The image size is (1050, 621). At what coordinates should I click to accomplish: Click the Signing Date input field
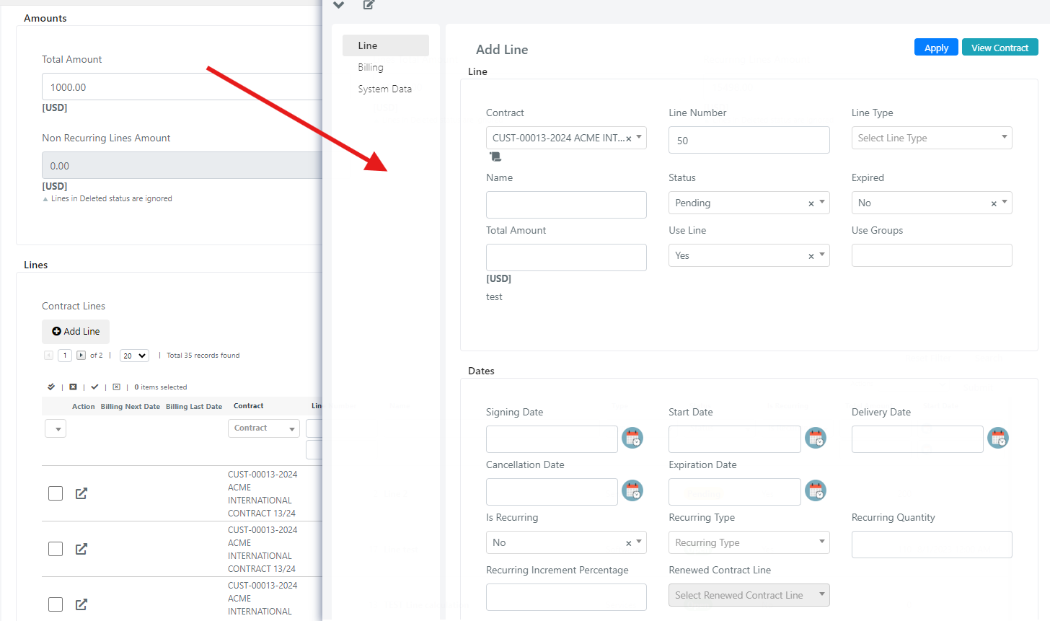pyautogui.click(x=552, y=439)
